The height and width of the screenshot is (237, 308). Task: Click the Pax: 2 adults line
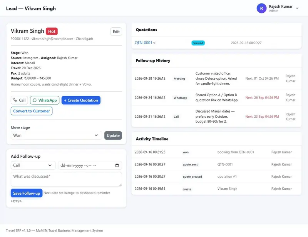(x=20, y=73)
